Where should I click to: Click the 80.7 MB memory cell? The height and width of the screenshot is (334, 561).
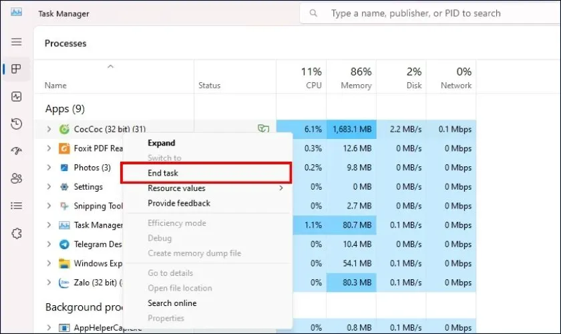(x=351, y=225)
